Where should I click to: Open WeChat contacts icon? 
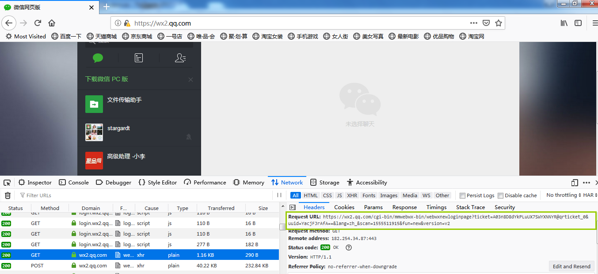tap(180, 58)
